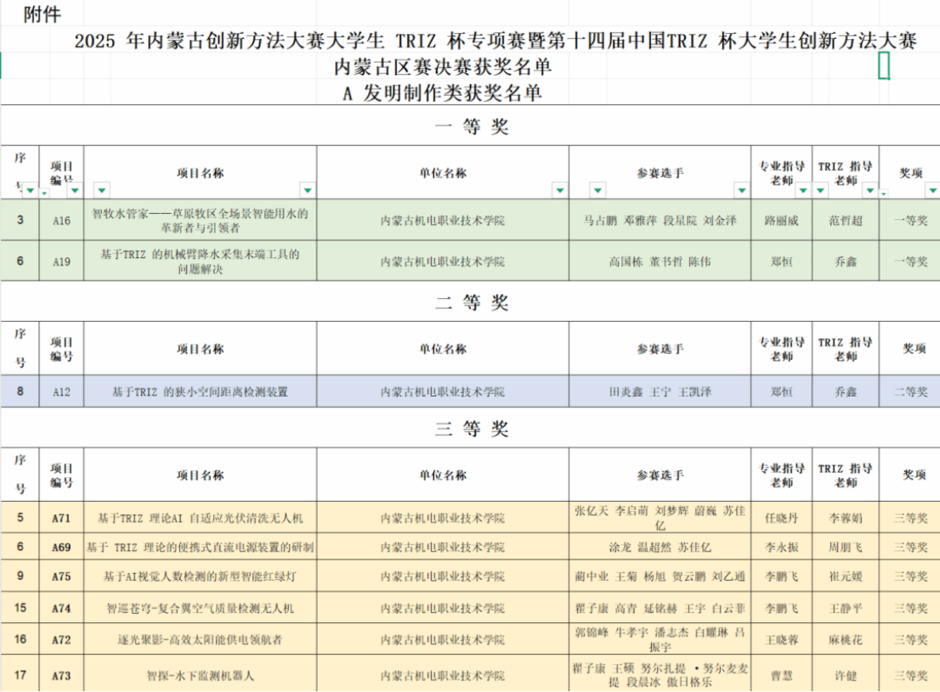Click the 二等奖 section heading
The width and height of the screenshot is (940, 692).
point(471,303)
